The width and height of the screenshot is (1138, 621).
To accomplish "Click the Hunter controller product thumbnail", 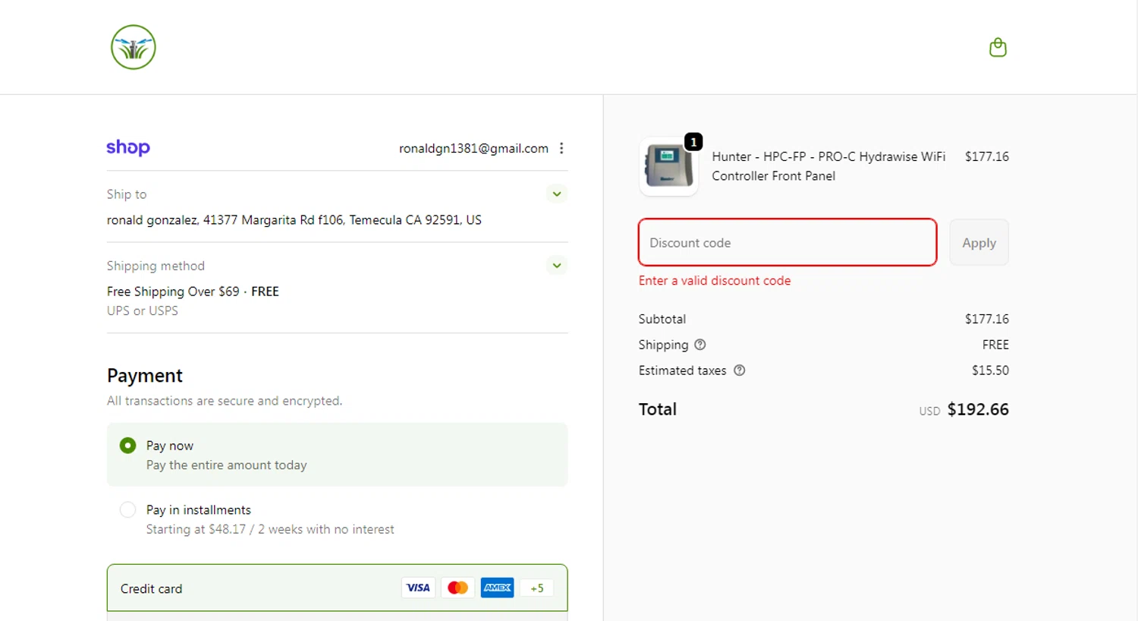I will tap(668, 166).
